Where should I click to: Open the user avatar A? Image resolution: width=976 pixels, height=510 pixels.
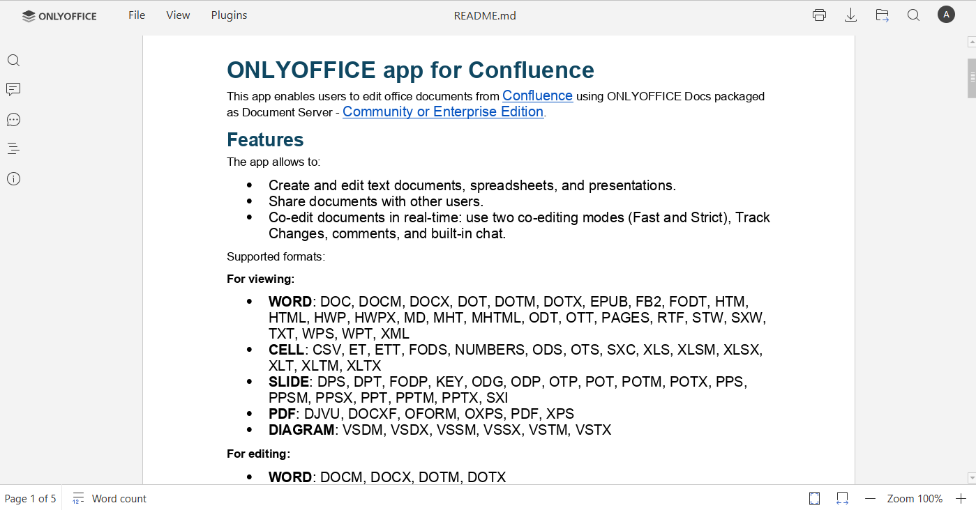[x=946, y=15]
